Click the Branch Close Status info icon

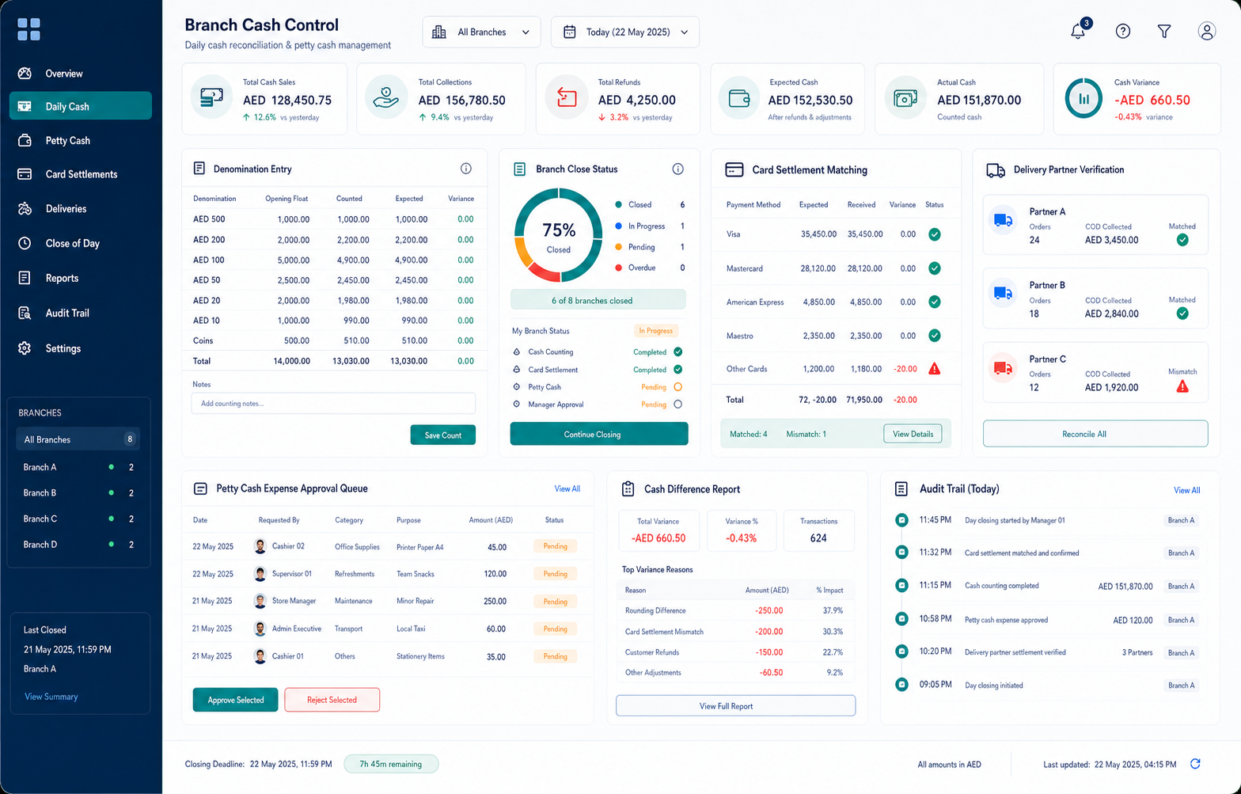coord(677,169)
